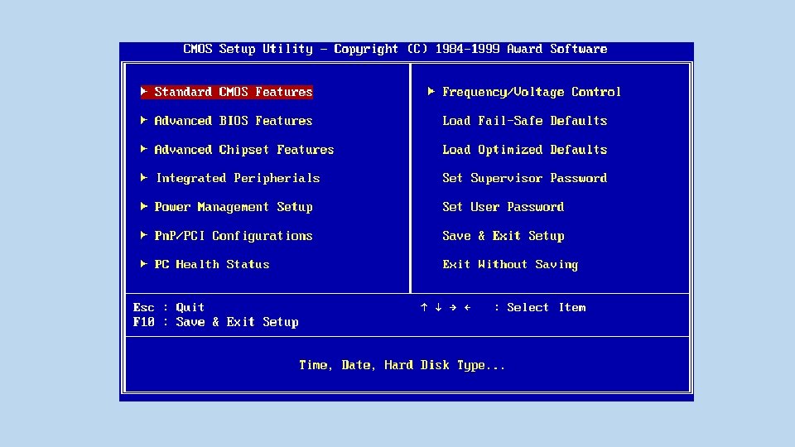The width and height of the screenshot is (795, 447).
Task: Open Frequency/Voltage Control menu
Action: tap(532, 92)
